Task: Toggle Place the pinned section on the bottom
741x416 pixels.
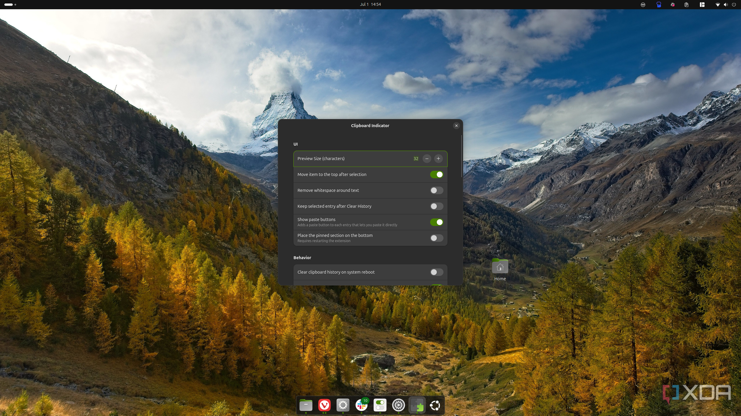Action: coord(436,238)
